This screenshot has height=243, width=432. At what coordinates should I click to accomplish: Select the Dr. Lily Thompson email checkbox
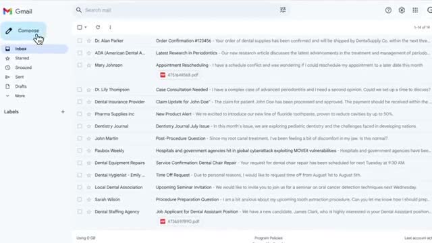[x=80, y=90]
